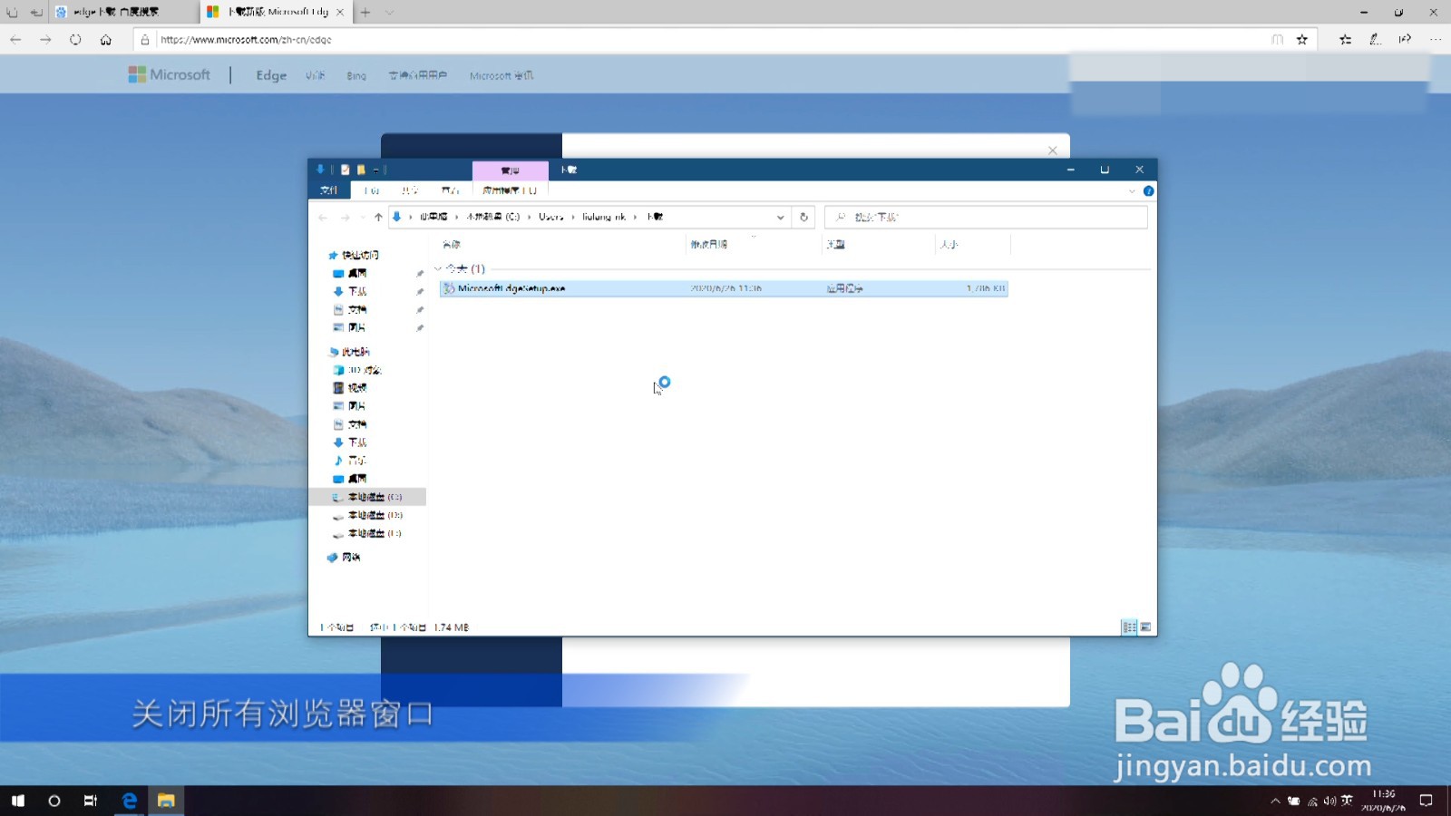Image resolution: width=1451 pixels, height=816 pixels.
Task: Open Explorer help icon
Action: (1148, 191)
